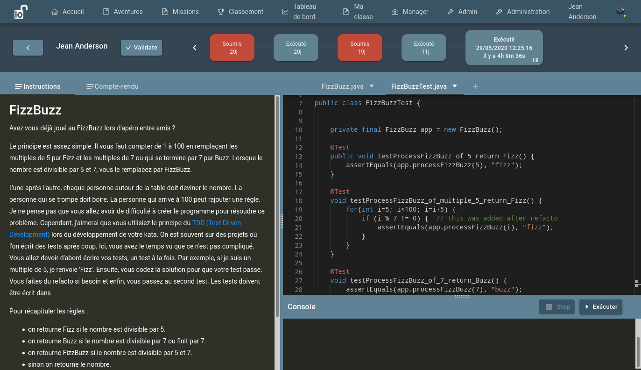Image resolution: width=641 pixels, height=370 pixels.
Task: Click the 'this was added after refacto' comment
Action: tap(497, 218)
